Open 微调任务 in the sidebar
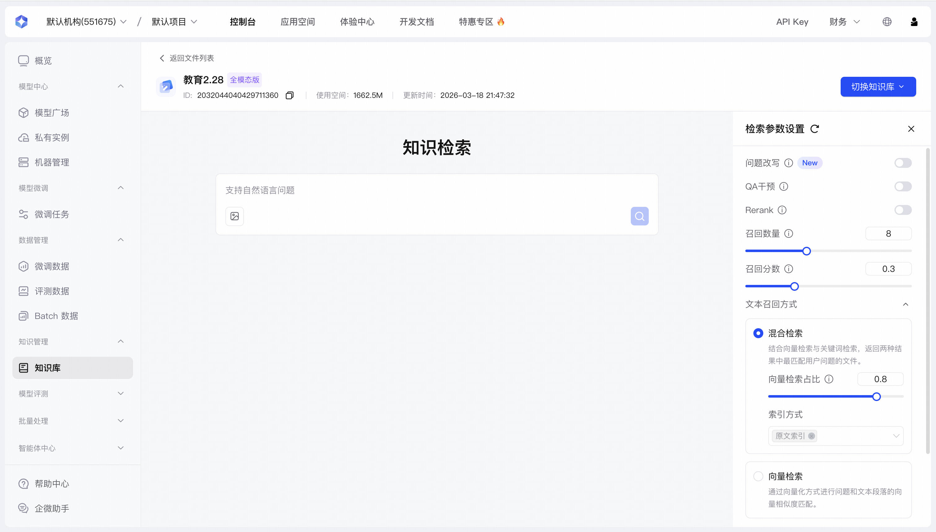The width and height of the screenshot is (936, 532). 51,215
